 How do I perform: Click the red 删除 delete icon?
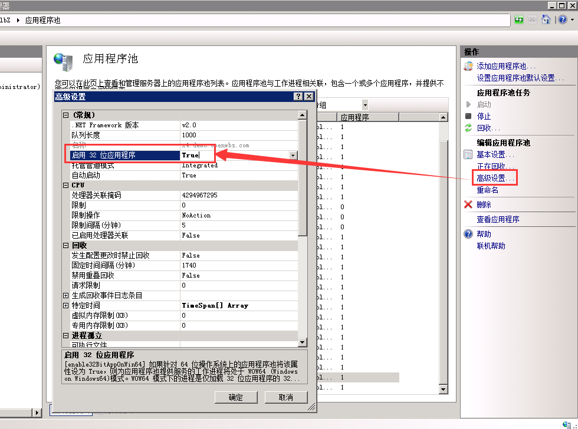[467, 203]
